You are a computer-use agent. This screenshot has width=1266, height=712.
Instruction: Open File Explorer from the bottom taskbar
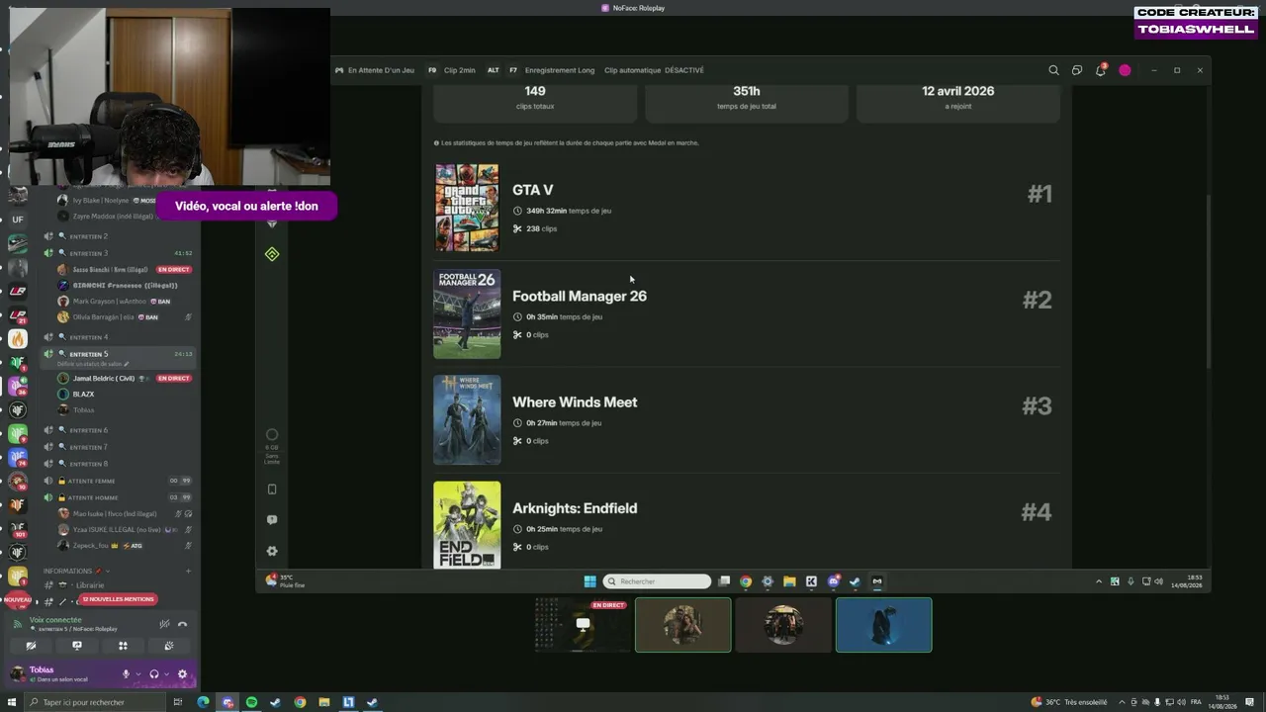point(323,702)
